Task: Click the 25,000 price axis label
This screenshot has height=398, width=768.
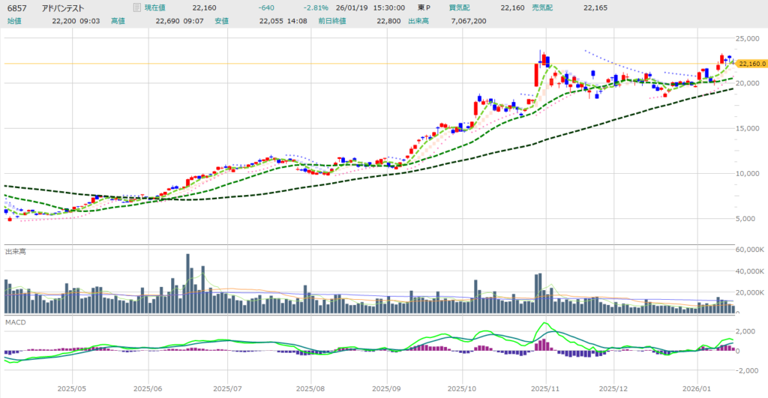Action: 750,37
